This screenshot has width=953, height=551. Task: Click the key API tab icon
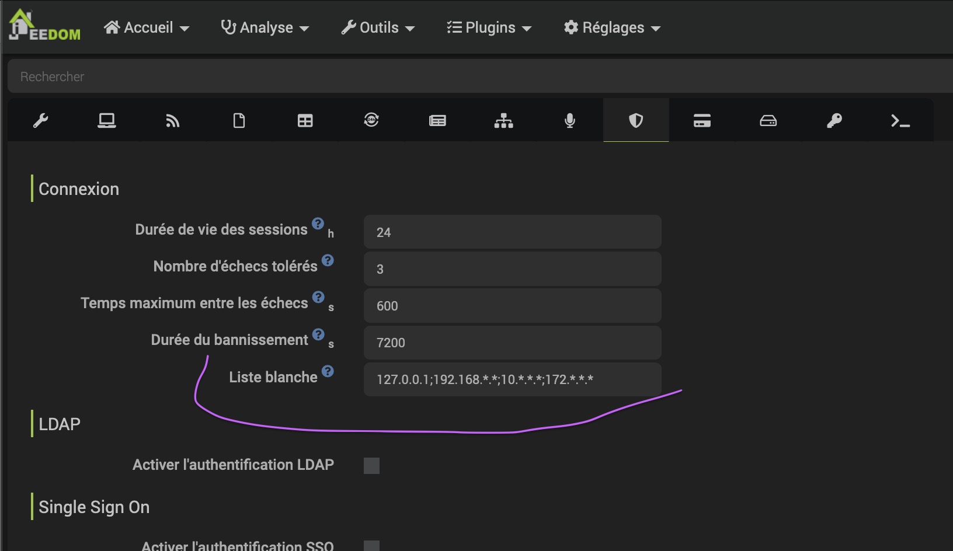pos(834,121)
